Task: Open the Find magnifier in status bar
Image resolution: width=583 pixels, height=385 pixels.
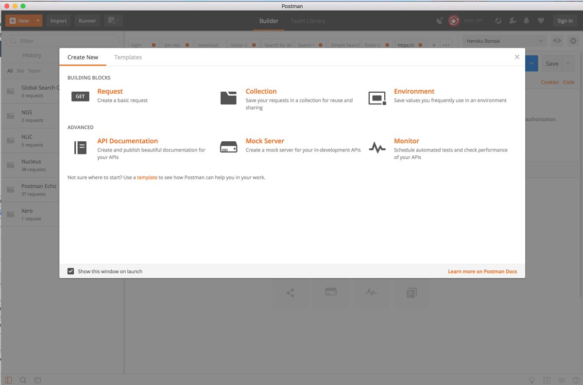Action: click(23, 380)
